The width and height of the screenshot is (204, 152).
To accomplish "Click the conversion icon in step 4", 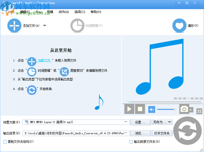I will [x=32, y=90].
